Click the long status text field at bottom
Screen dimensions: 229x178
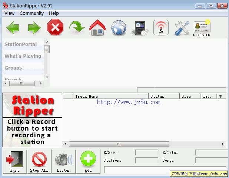pyautogui.click(x=165, y=169)
